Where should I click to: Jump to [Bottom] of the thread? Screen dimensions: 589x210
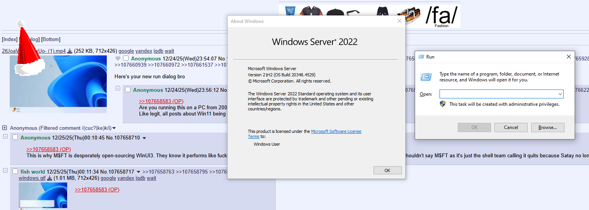pos(51,40)
